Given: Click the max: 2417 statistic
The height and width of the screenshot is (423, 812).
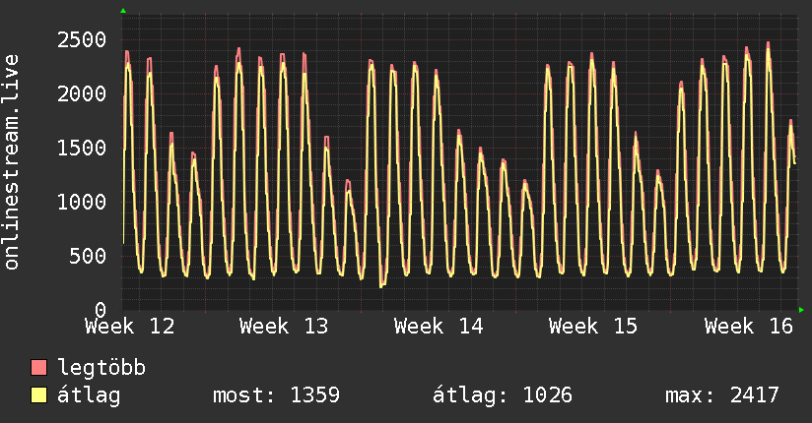Looking at the screenshot, I should [722, 395].
